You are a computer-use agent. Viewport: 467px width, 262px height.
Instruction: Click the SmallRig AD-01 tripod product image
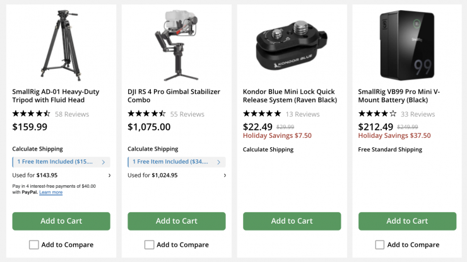point(61,43)
